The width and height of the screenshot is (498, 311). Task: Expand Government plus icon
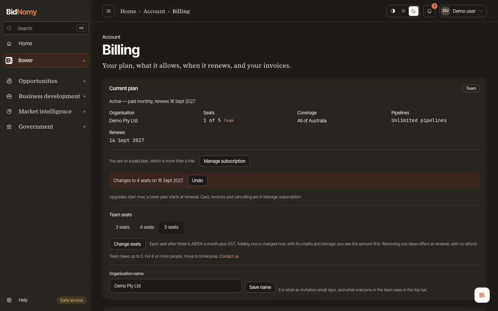pyautogui.click(x=84, y=127)
